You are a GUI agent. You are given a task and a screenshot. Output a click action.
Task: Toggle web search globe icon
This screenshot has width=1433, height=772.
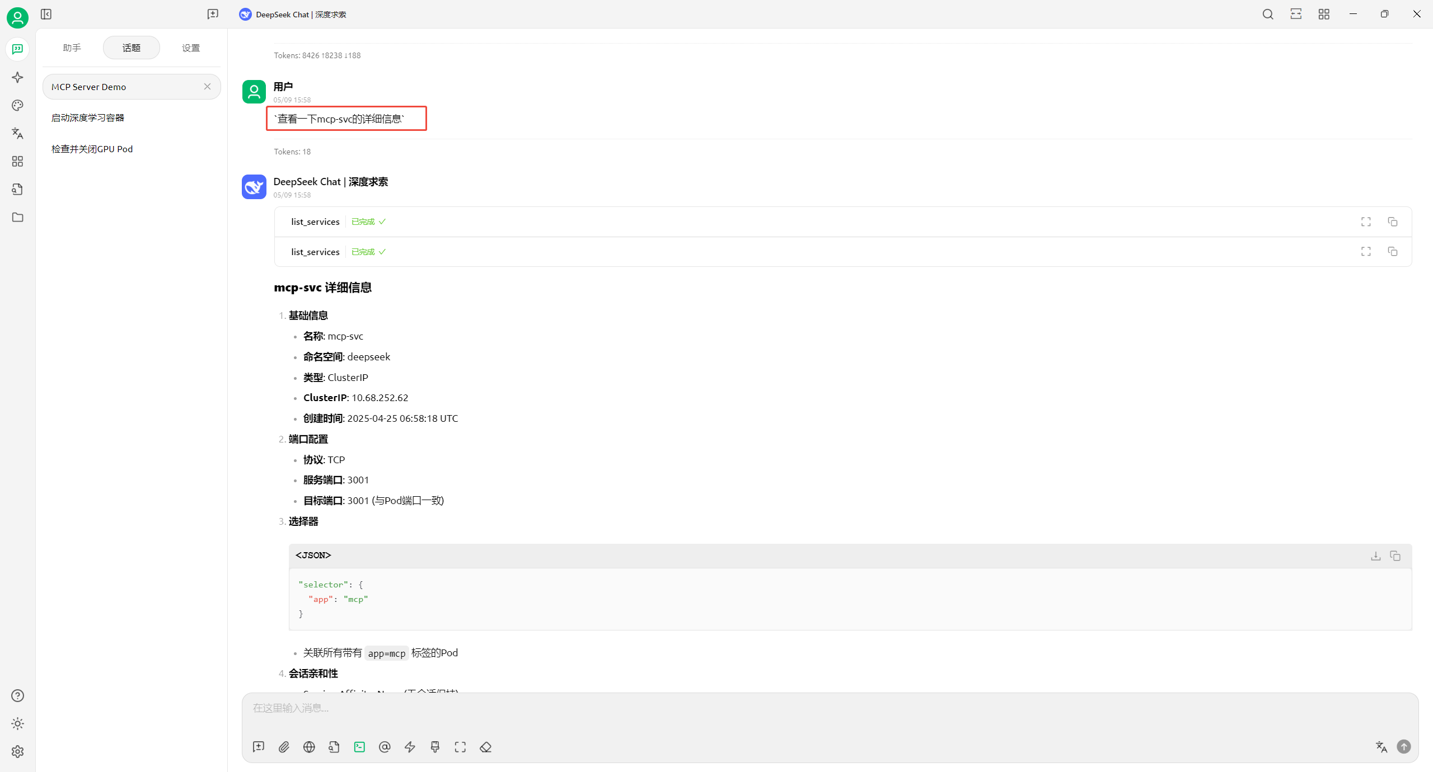309,747
